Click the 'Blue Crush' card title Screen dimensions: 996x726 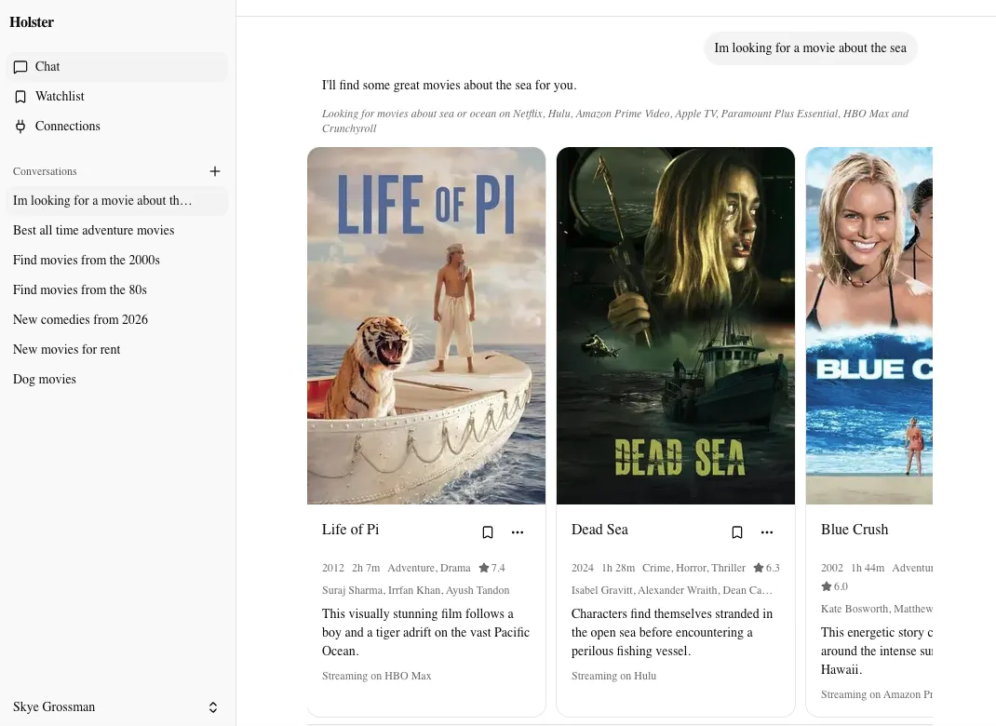855,530
